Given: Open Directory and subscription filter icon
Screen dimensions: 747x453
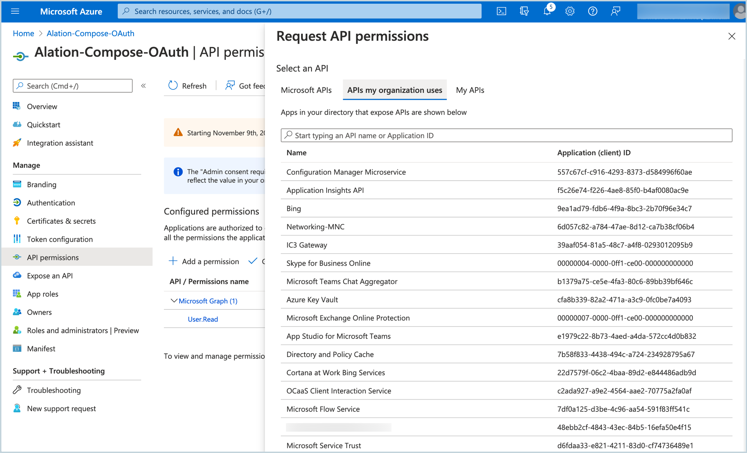Looking at the screenshot, I should (x=524, y=11).
